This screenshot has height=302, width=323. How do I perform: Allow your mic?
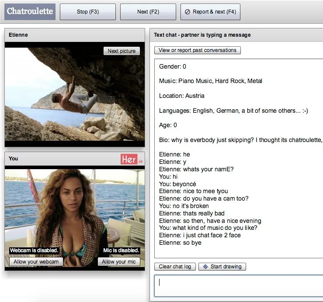pos(118,262)
